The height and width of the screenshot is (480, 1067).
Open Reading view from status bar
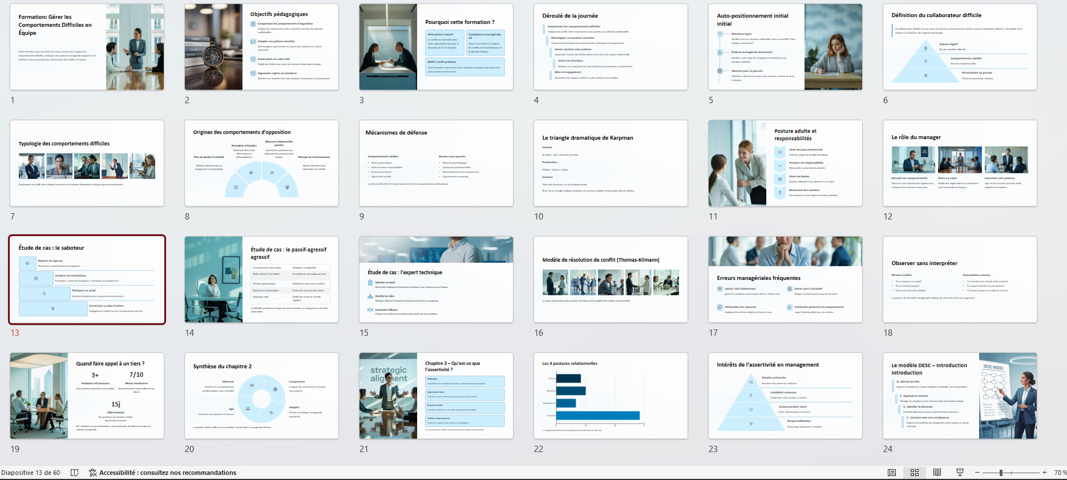(937, 473)
